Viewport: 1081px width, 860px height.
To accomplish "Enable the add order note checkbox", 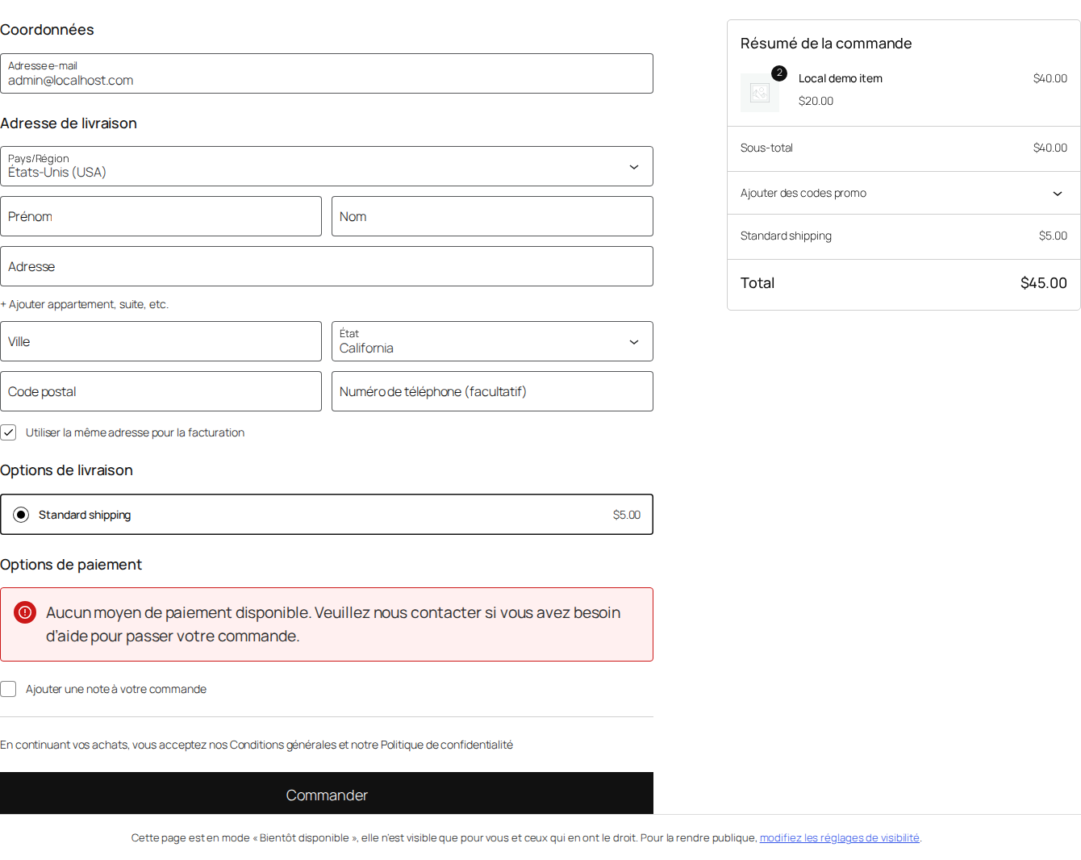I will pos(8,689).
